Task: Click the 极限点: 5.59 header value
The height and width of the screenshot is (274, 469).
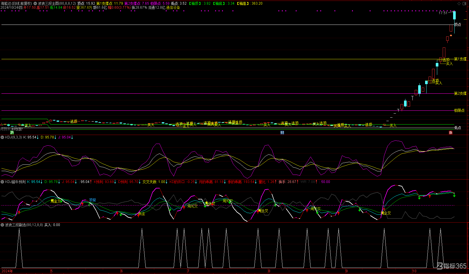Action: click(x=160, y=3)
